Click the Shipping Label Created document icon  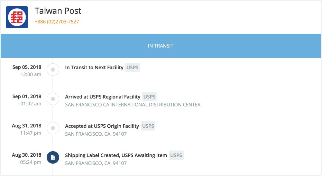pyautogui.click(x=53, y=157)
